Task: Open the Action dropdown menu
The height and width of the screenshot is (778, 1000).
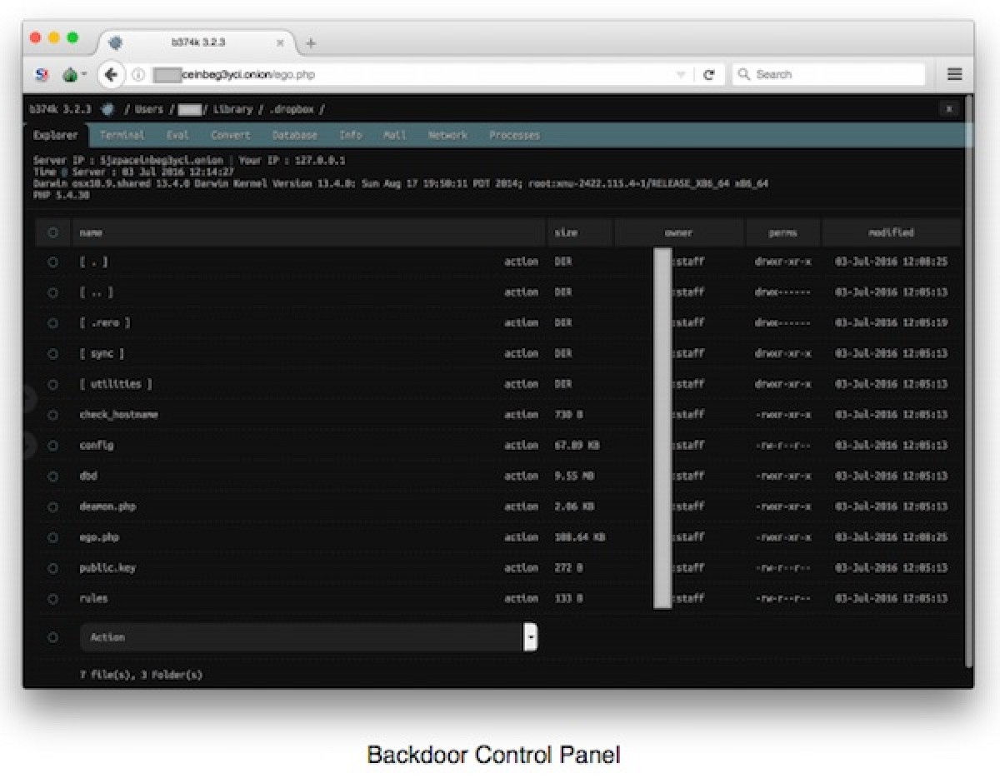Action: coord(531,636)
